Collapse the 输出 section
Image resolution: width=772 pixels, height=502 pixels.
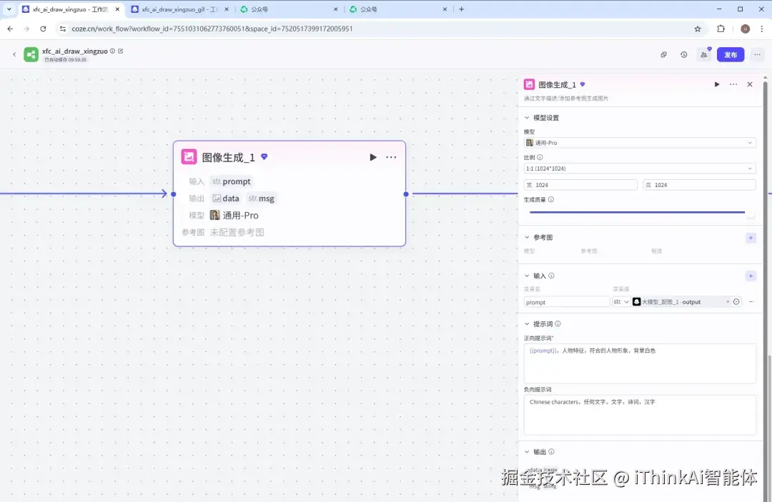pos(527,452)
